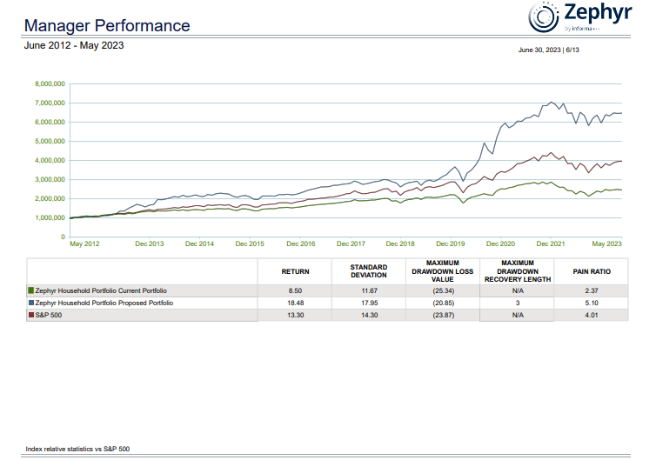The height and width of the screenshot is (460, 656).
Task: Click the 8,000,000 y-axis label
Action: (x=49, y=84)
